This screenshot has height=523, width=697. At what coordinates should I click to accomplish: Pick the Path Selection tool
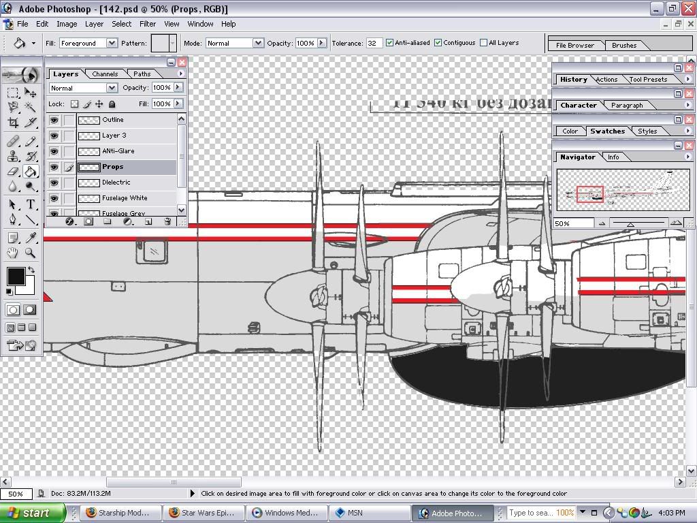tap(13, 204)
